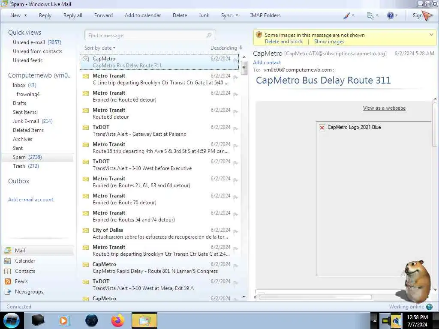Click the envelope icon of the TxDOT Gateway East message
439x329 pixels.
[86, 128]
